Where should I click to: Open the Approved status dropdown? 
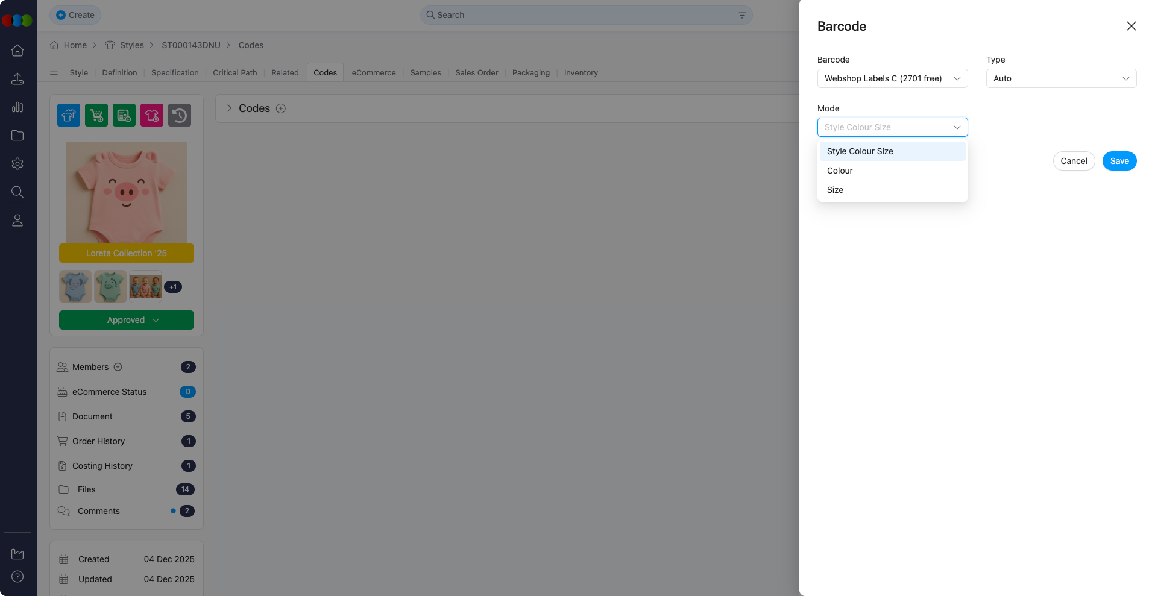127,320
